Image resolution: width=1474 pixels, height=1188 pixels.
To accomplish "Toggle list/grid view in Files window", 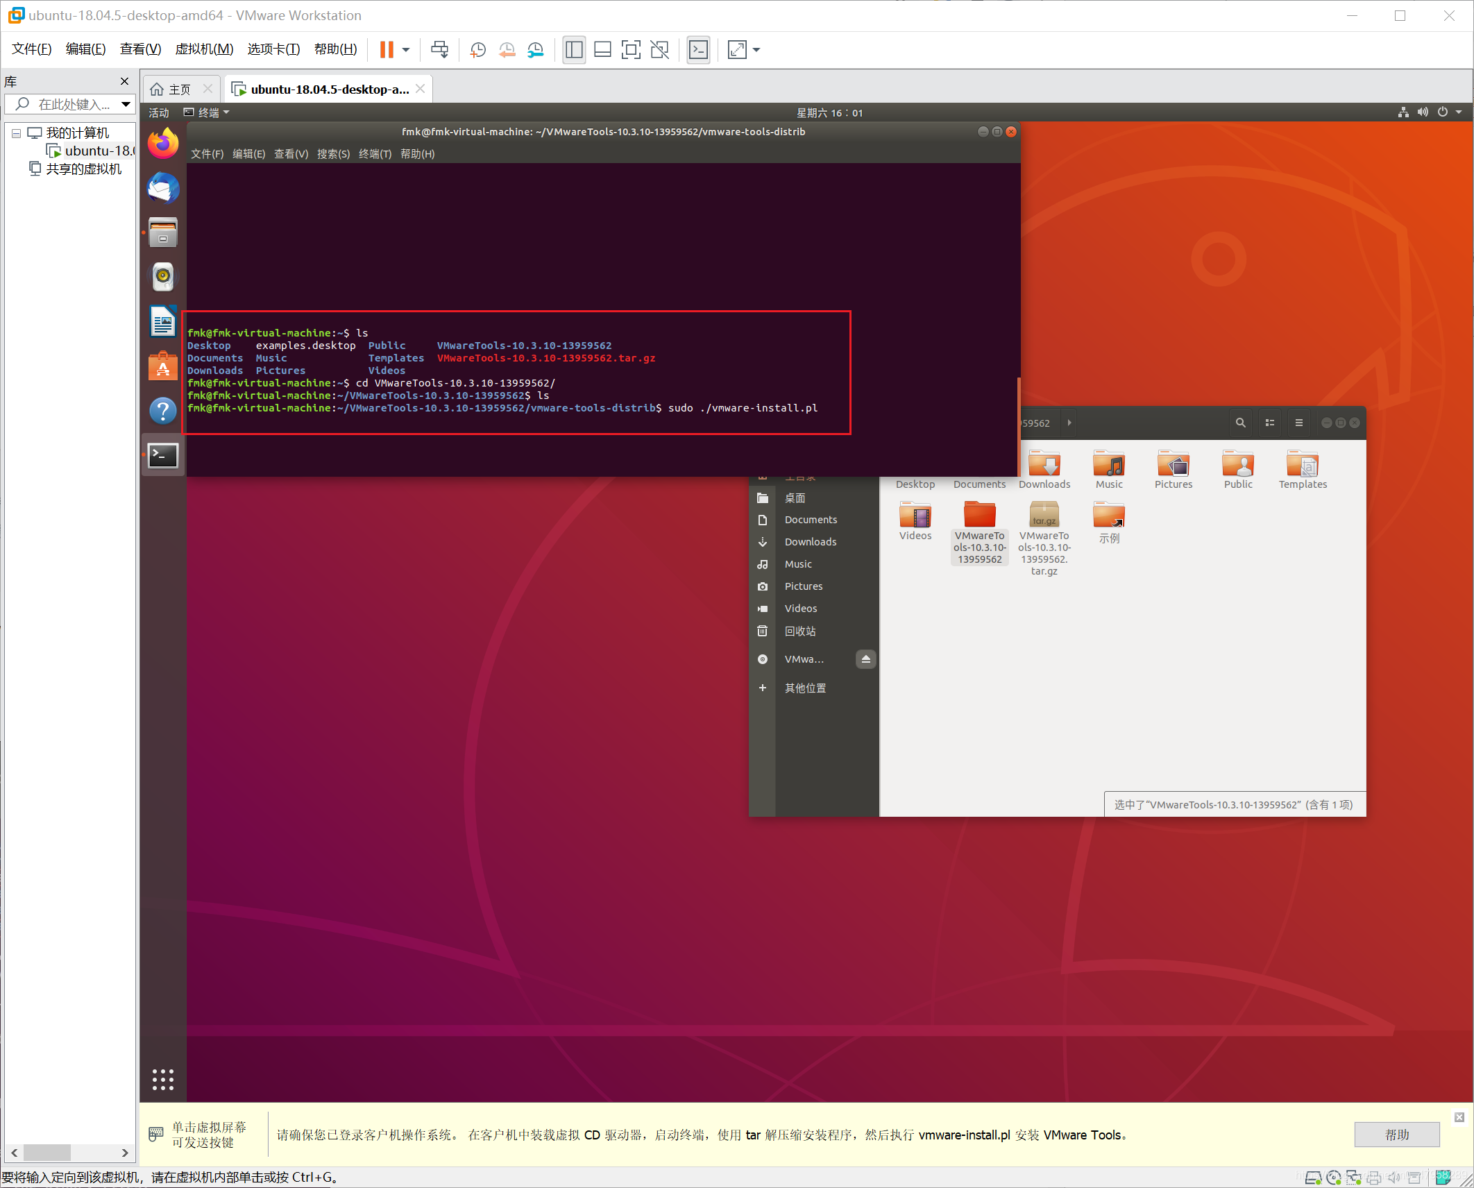I will (x=1270, y=423).
